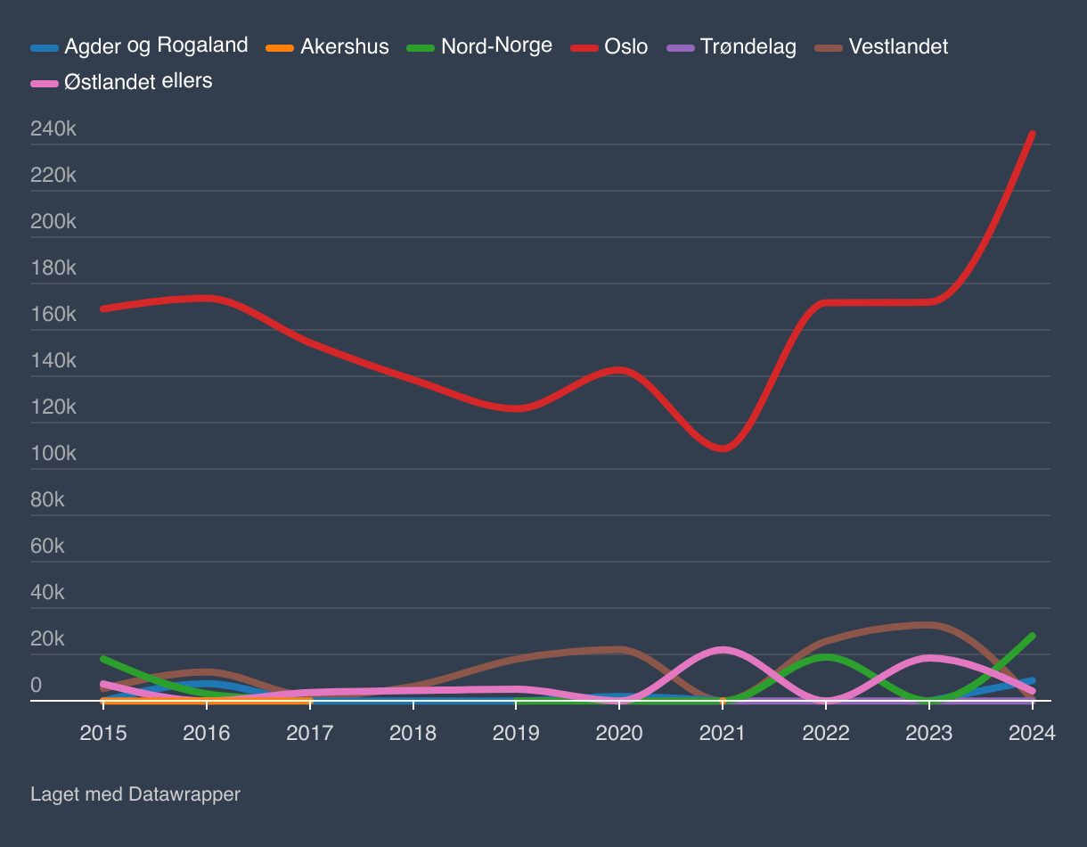Click the brown Vestlandet line peak at 2023
Screen dimensions: 1087x847
(x=929, y=624)
